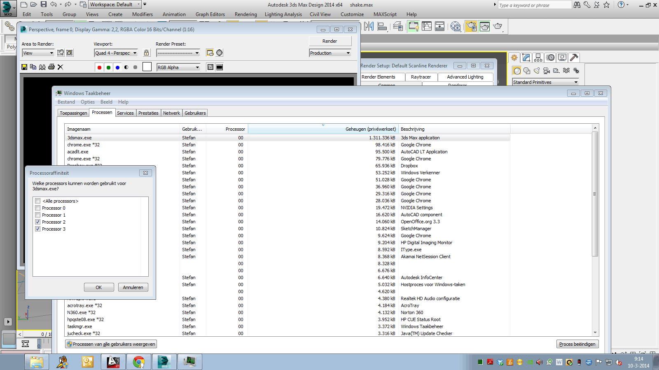
Task: Open Rendered Frame Window teapot icon
Action: coord(485,26)
